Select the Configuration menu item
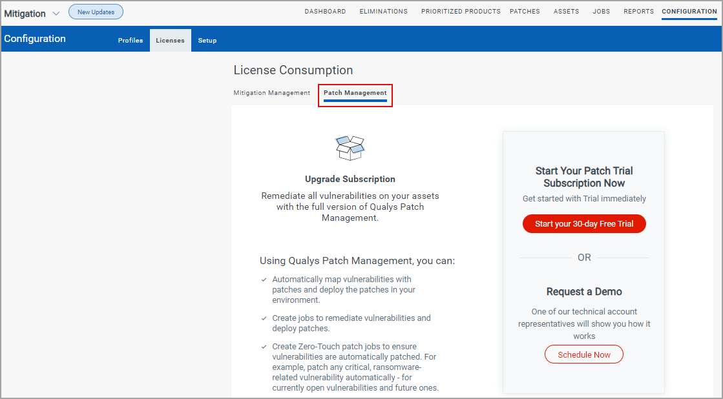The width and height of the screenshot is (723, 399). [x=689, y=12]
